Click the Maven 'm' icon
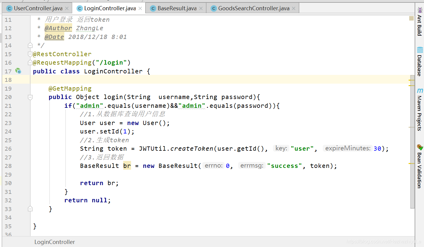Screen dimensions: 424x247 [x=420, y=91]
